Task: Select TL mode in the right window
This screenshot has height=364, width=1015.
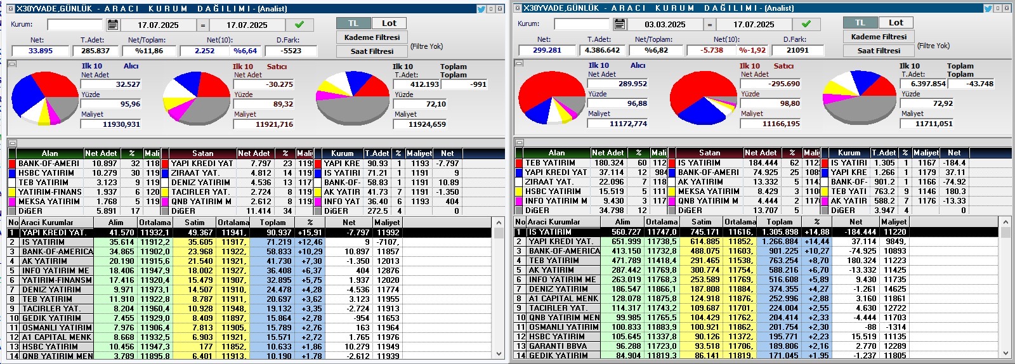Action: (x=860, y=22)
